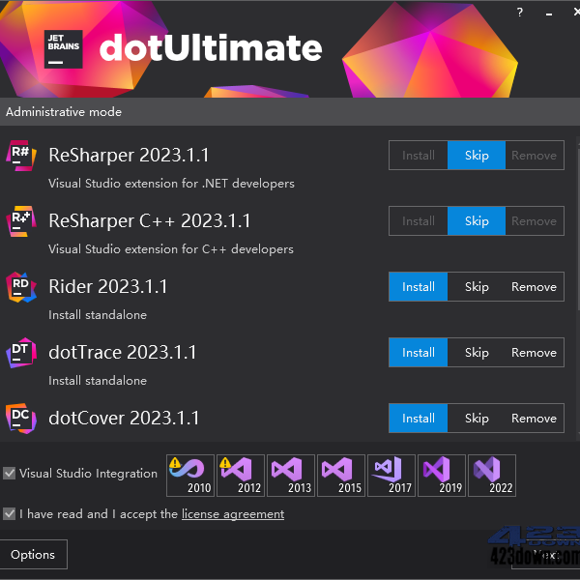Click the 'dotTrace 2023.1.1' title
The image size is (580, 580).
(x=122, y=352)
